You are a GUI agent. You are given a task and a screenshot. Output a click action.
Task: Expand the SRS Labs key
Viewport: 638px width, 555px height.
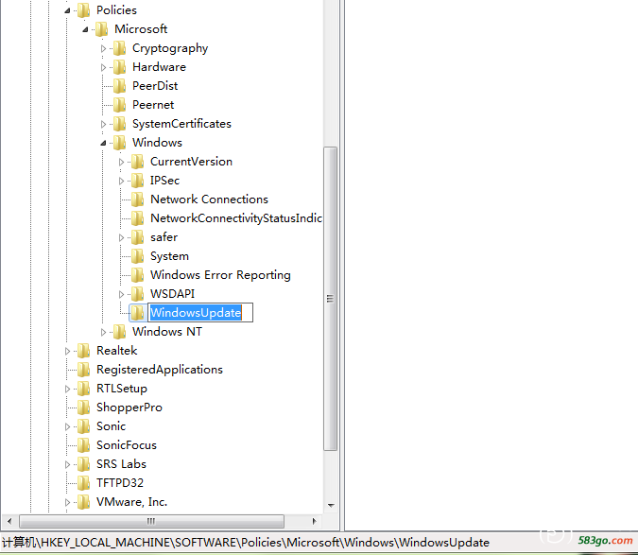(x=67, y=464)
